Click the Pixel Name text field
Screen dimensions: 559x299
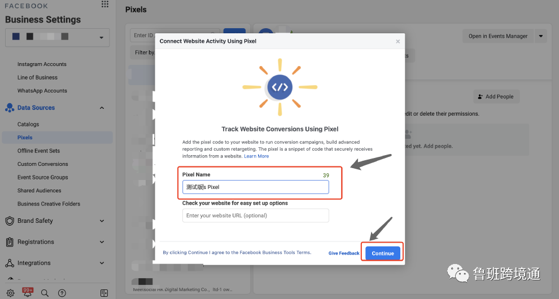point(256,187)
